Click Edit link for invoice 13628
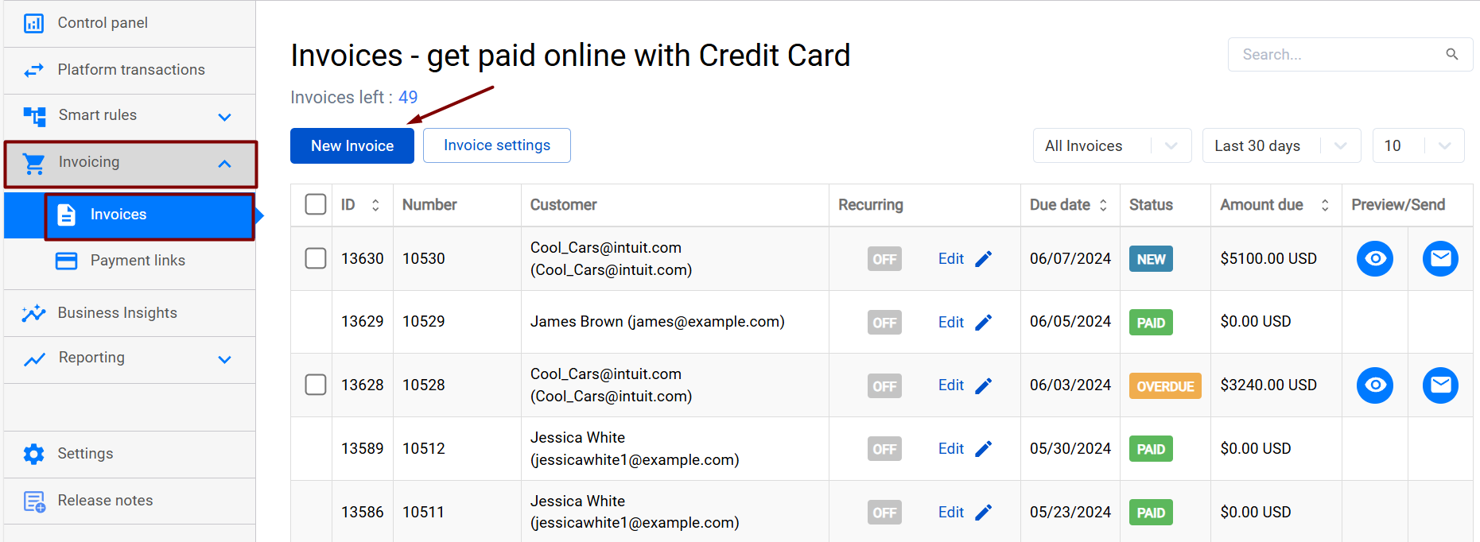The image size is (1480, 542). click(x=951, y=385)
